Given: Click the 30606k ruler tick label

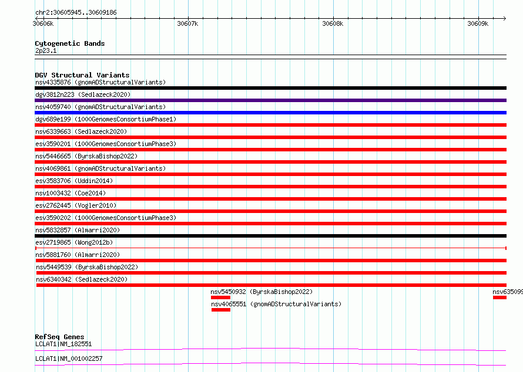Looking at the screenshot, I should pyautogui.click(x=43, y=23).
